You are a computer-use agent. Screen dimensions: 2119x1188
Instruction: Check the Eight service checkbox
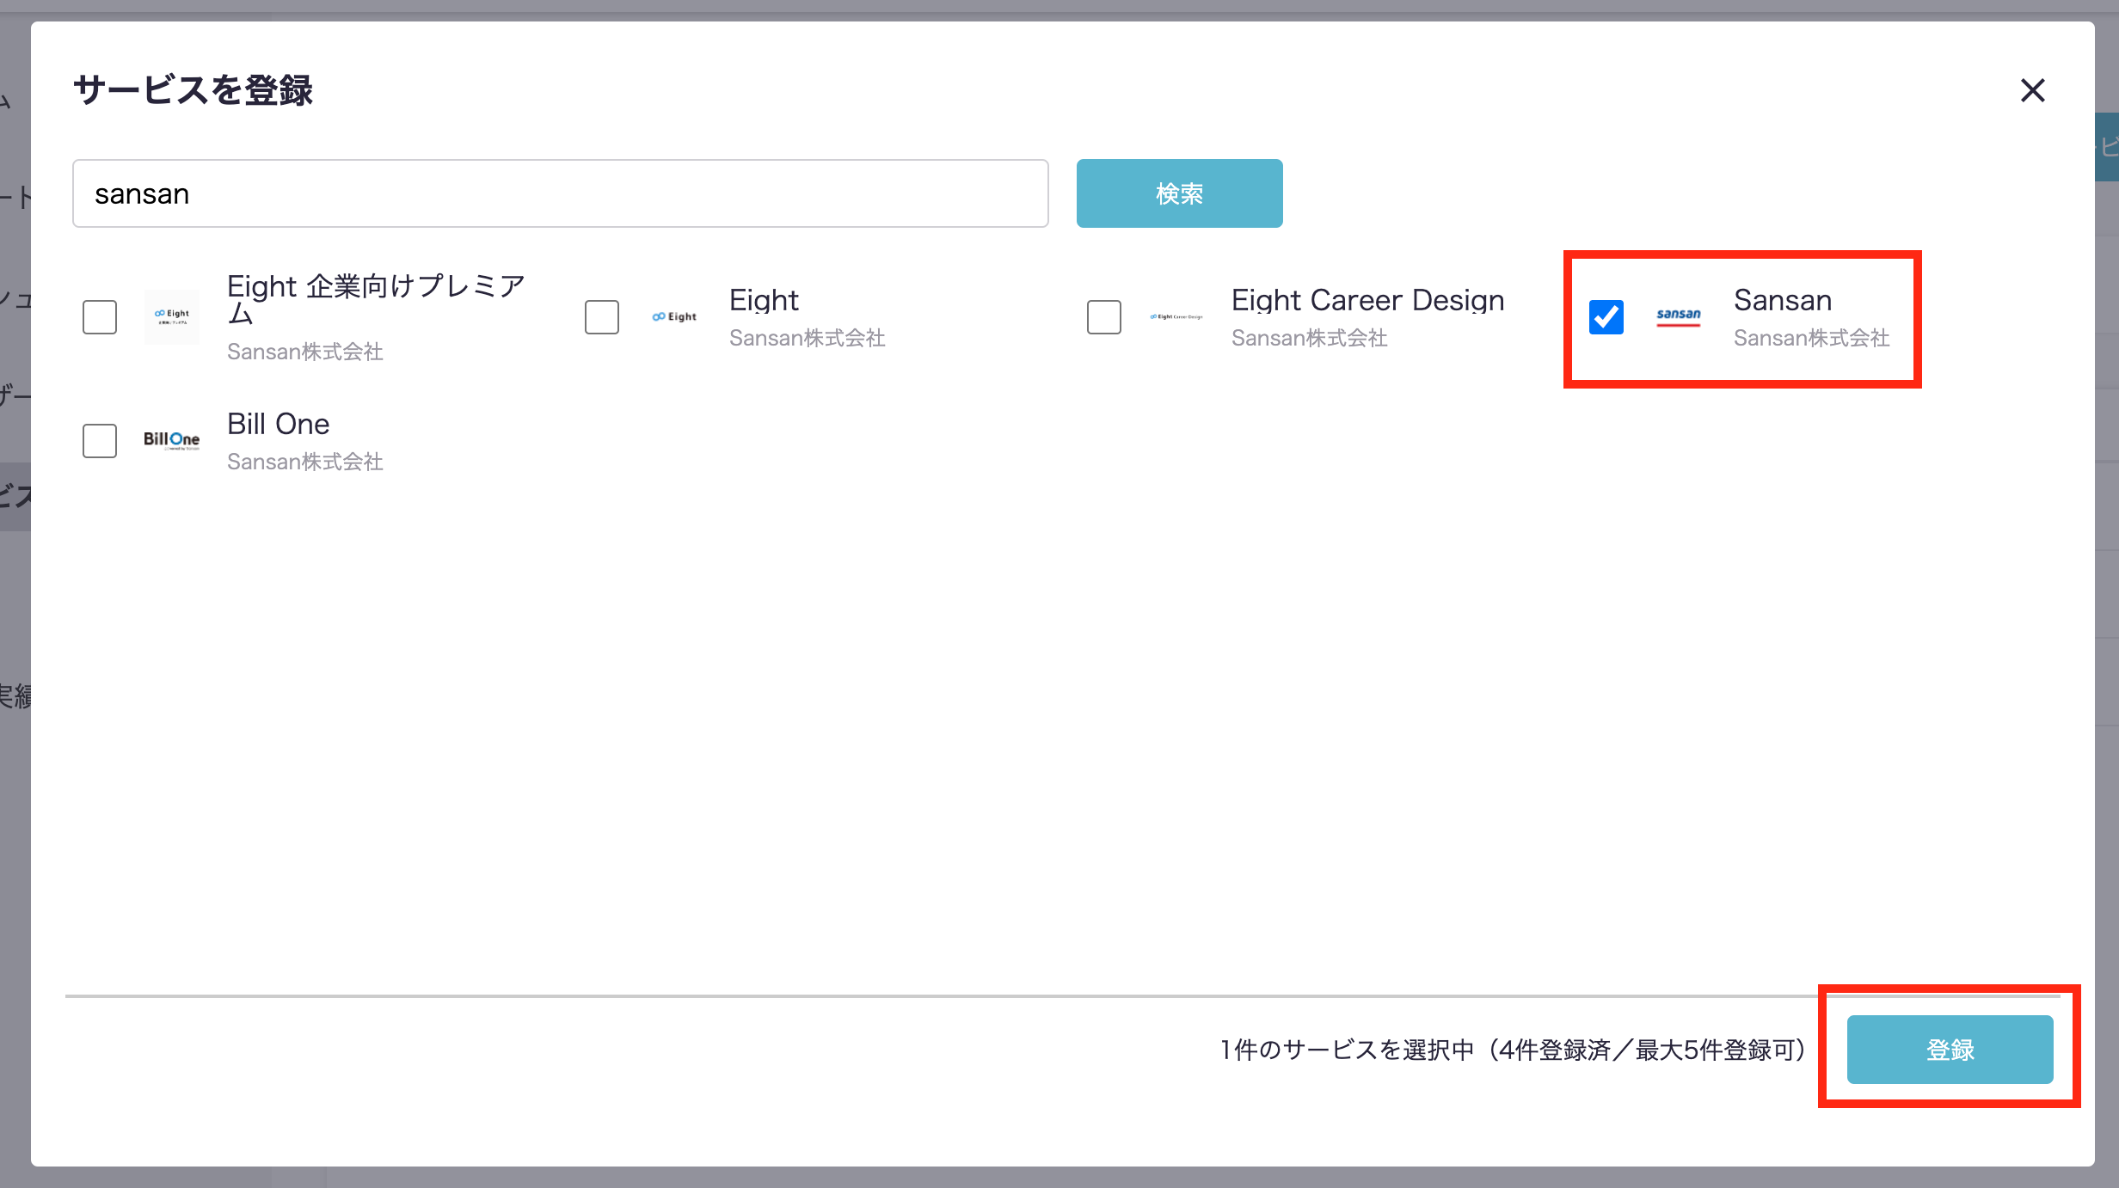pyautogui.click(x=602, y=316)
